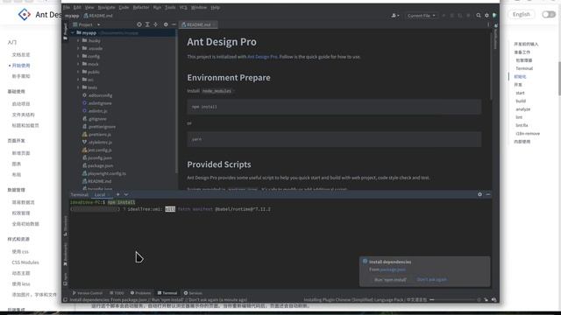Screen dimensions: 561x315
Task: Open the Refactor menu
Action: click(141, 7)
